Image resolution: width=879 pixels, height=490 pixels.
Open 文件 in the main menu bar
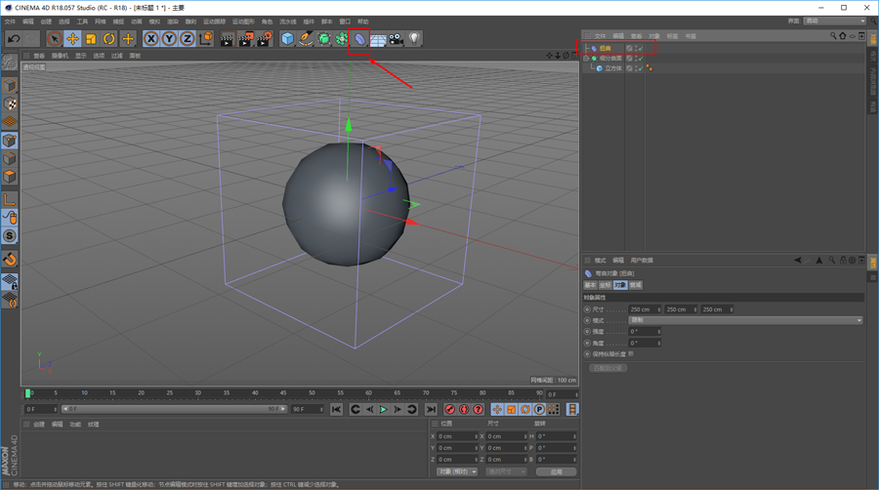(10, 21)
